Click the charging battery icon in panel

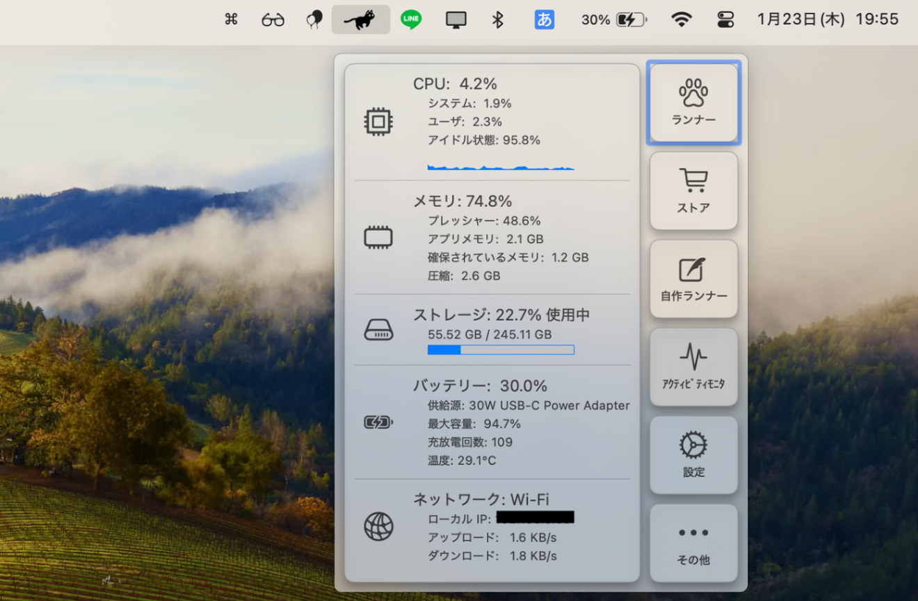pyautogui.click(x=378, y=422)
